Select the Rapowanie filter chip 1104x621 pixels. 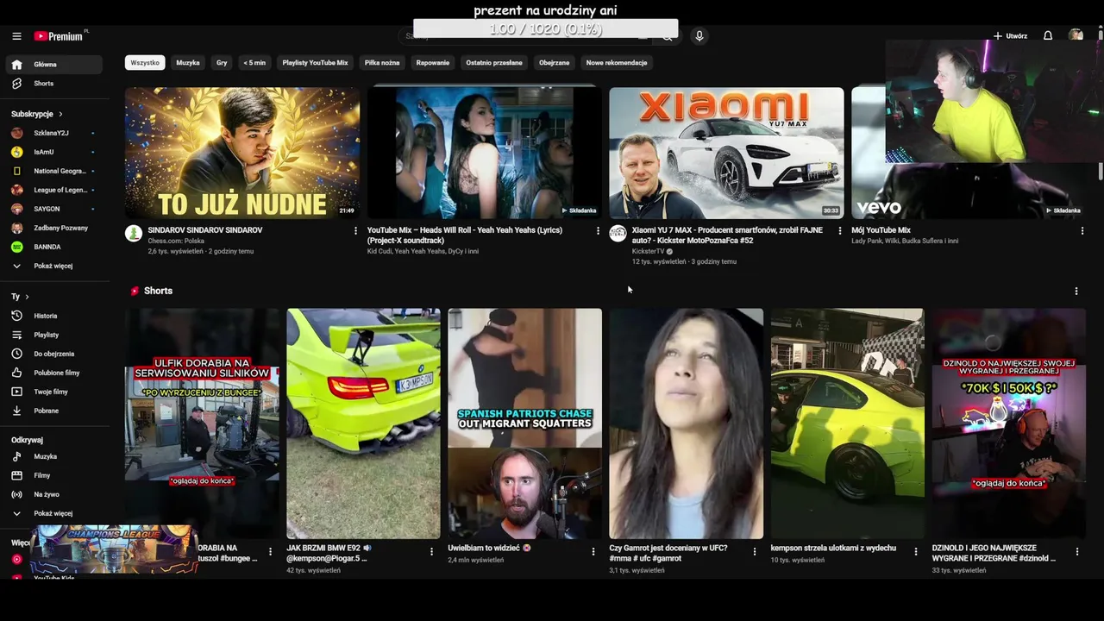[x=433, y=63]
